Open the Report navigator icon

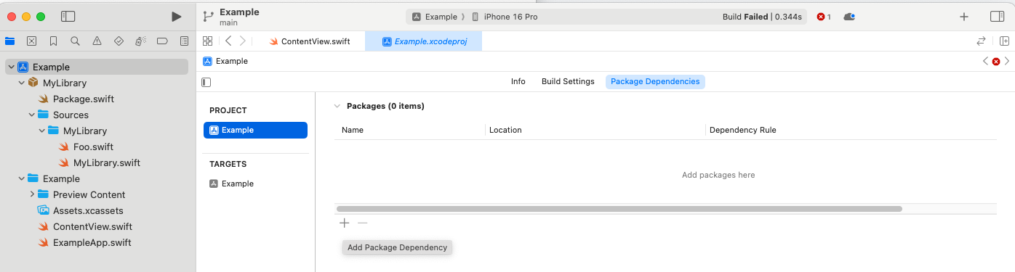pos(185,41)
